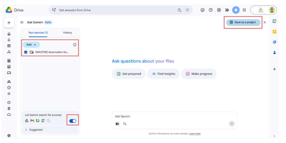Switch to the History tab
Image resolution: width=286 pixels, height=143 pixels.
click(x=68, y=33)
